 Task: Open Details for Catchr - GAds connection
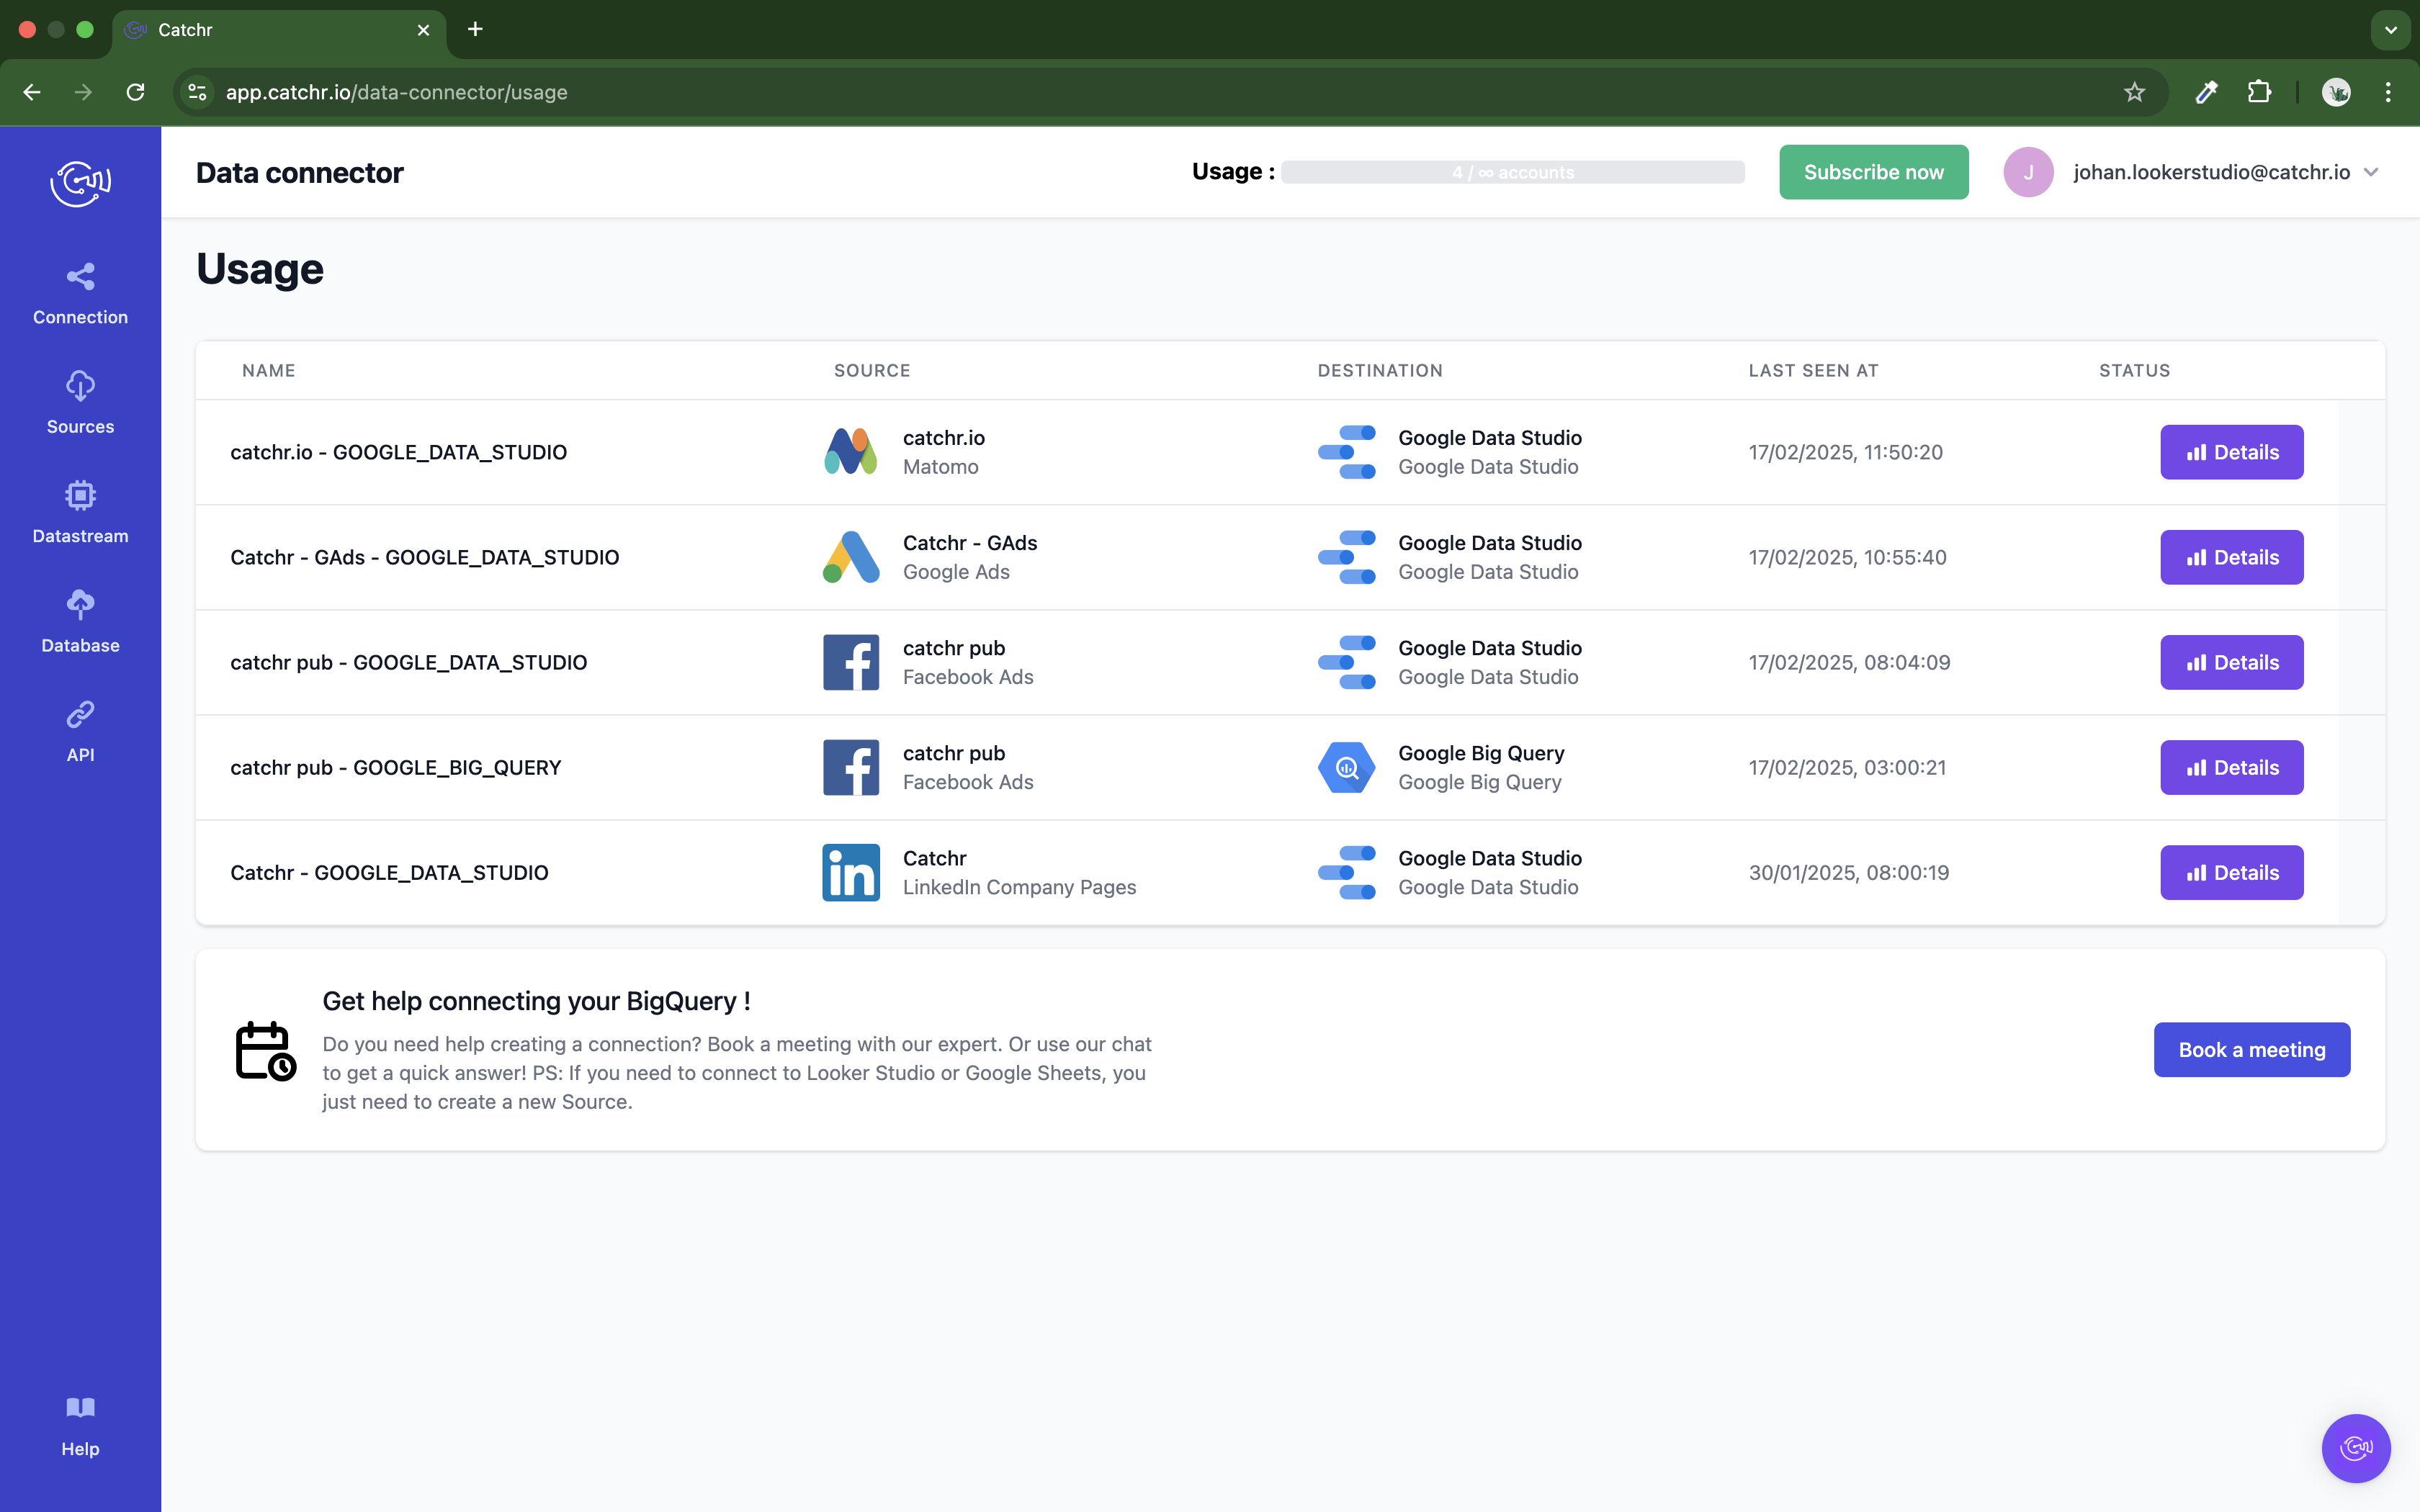click(2231, 557)
